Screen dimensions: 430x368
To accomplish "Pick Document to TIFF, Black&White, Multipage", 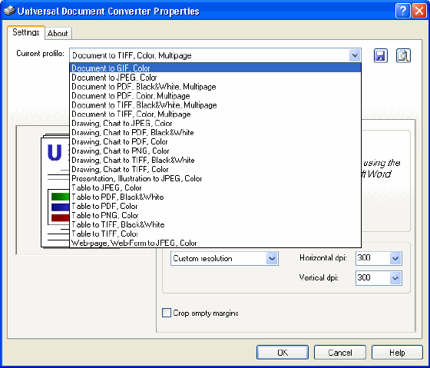I will coord(215,105).
